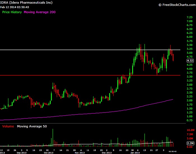The image size is (196, 154).
Task: Click the tallest green volume bar in early October
Action: (x=53, y=138)
